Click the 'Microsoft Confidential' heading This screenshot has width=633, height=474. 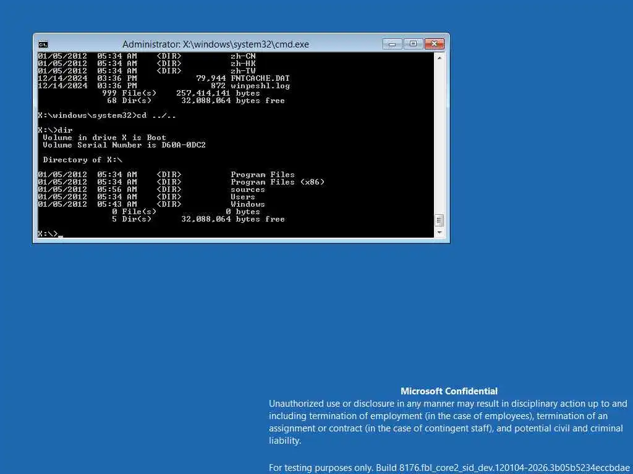pyautogui.click(x=449, y=391)
